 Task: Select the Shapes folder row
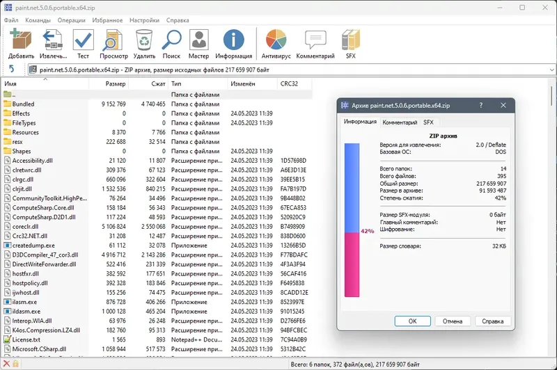click(156, 151)
